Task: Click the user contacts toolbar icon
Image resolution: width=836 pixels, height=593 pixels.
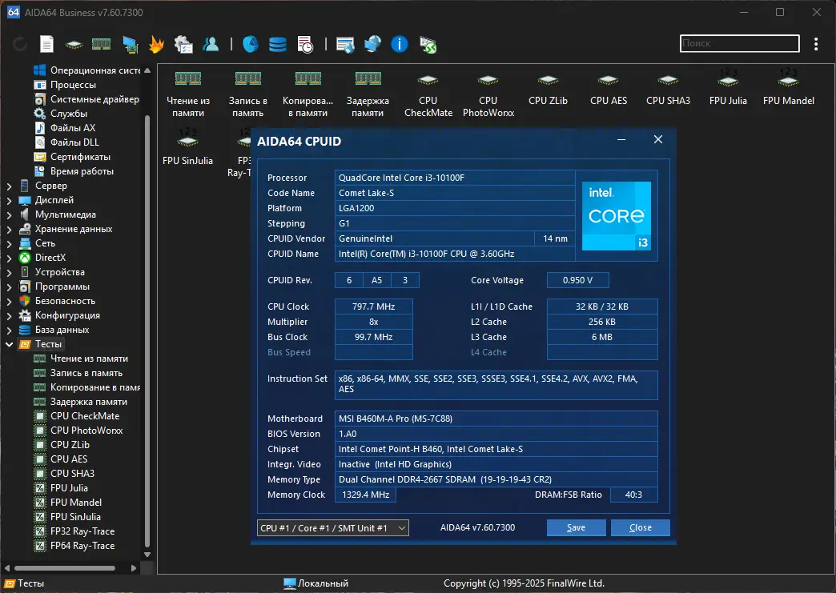Action: pos(211,44)
